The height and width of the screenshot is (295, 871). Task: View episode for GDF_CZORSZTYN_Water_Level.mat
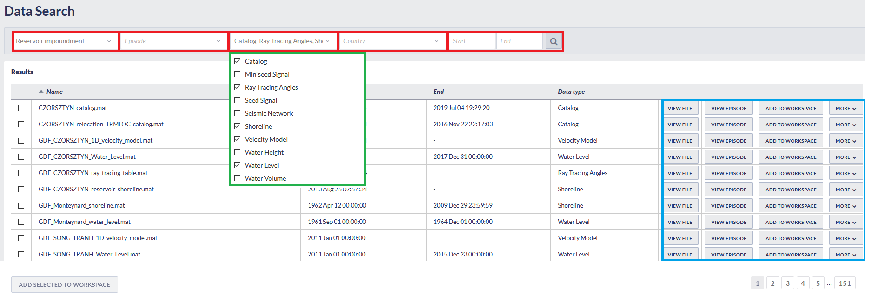(x=728, y=157)
